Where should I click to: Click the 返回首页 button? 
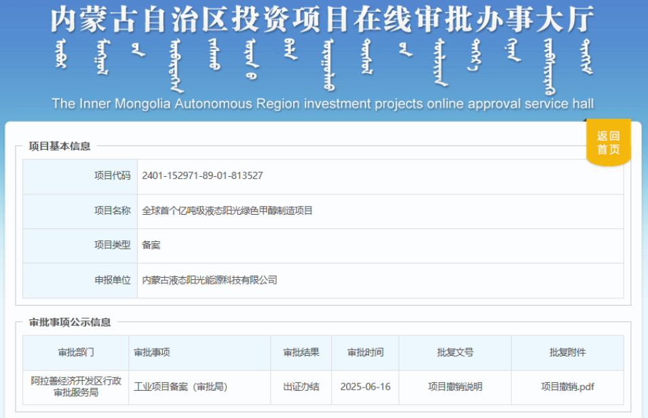click(608, 143)
